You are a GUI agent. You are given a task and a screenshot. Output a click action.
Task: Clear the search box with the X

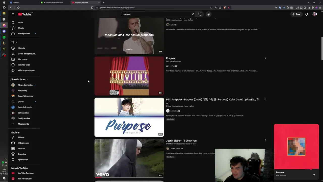coord(193,14)
